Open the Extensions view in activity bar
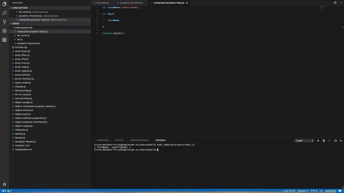The image size is (344, 193). (x=4, y=40)
